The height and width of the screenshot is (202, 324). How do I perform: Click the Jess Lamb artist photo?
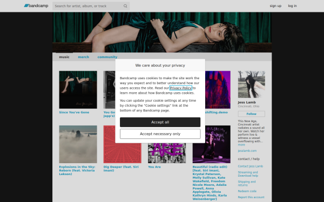[251, 85]
